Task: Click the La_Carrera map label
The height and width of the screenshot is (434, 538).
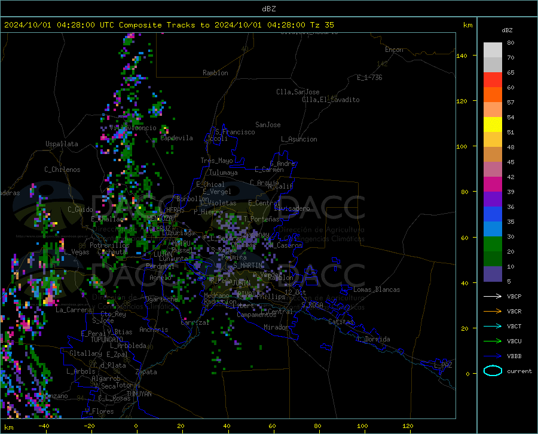Action: (x=74, y=310)
